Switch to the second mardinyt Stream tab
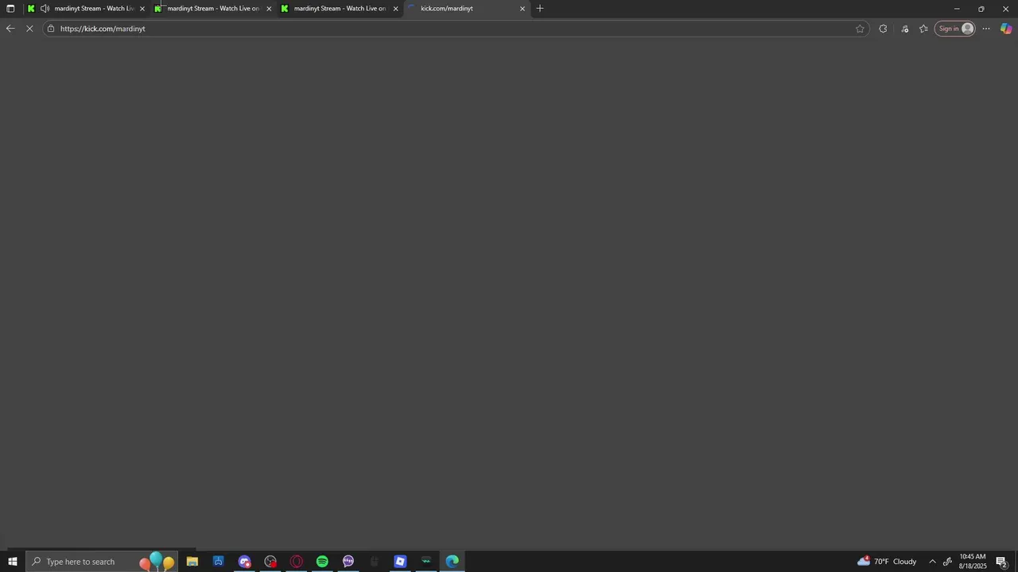This screenshot has width=1018, height=572. click(213, 9)
